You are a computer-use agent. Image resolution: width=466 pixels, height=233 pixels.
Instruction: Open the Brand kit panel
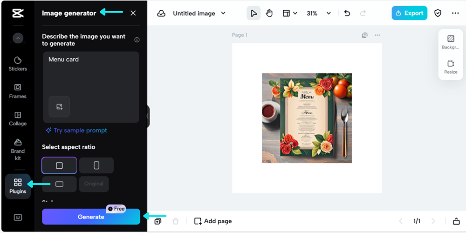[x=18, y=150]
